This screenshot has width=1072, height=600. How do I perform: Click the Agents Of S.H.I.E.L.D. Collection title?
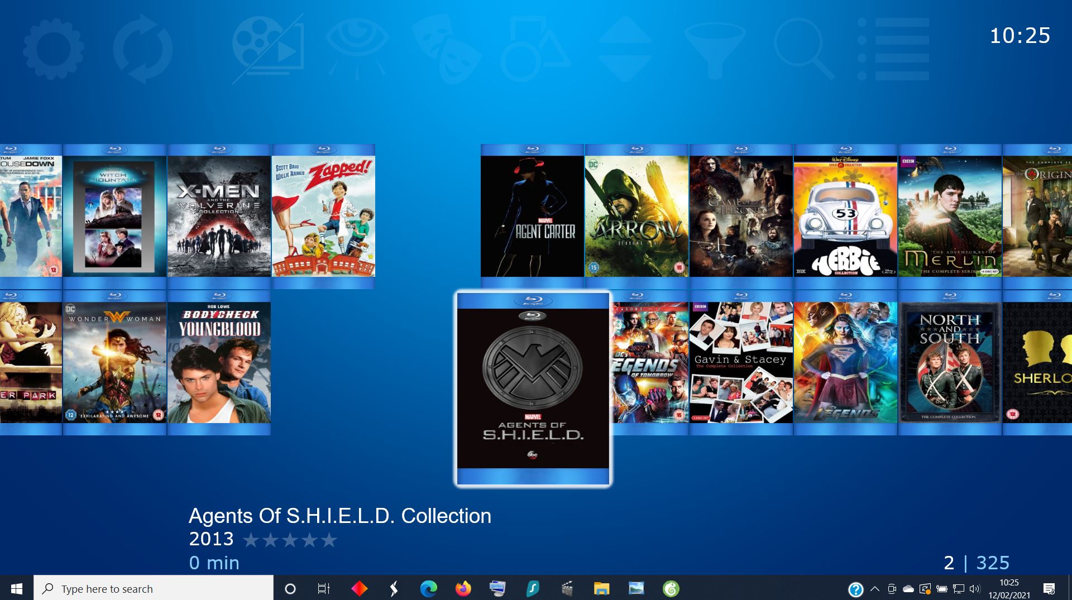pyautogui.click(x=340, y=516)
